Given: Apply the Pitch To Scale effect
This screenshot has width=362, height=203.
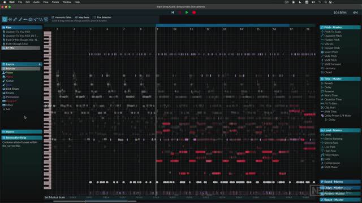Looking at the screenshot, I should click(333, 32).
